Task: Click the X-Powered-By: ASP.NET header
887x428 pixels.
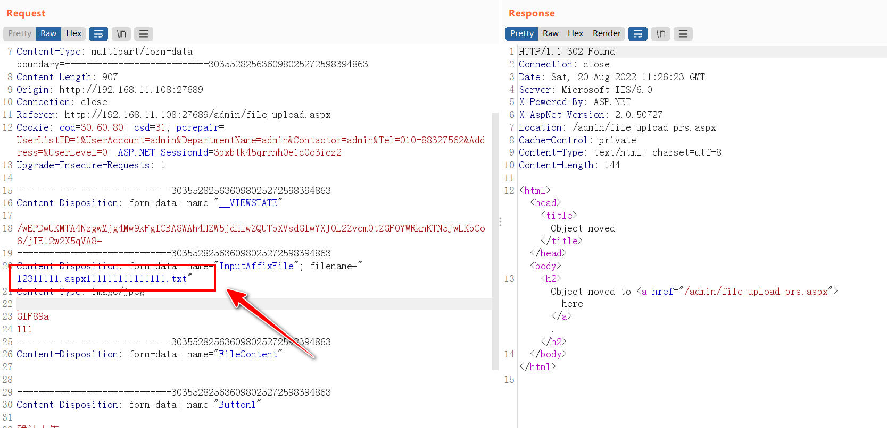Action: click(x=575, y=102)
